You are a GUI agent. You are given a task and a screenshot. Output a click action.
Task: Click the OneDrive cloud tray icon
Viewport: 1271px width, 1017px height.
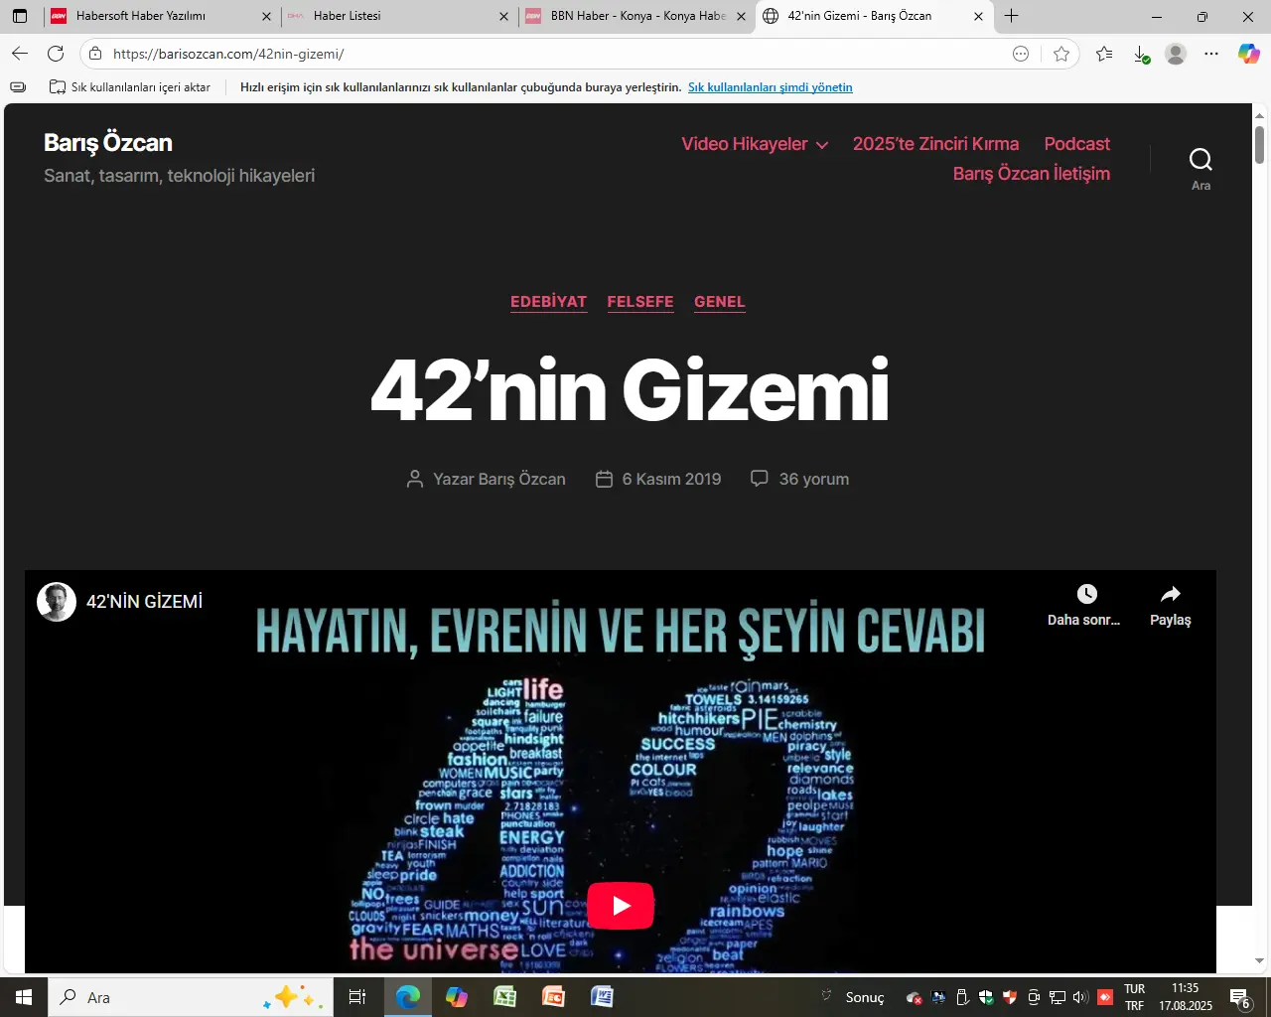915,997
